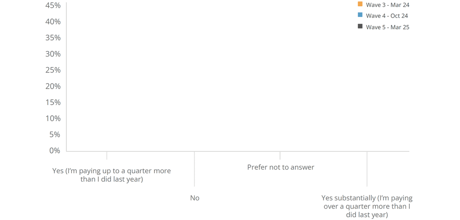This screenshot has width=460, height=220.
Task: Toggle the Wave 5 - Mar 25 series label
Action: coord(388,27)
